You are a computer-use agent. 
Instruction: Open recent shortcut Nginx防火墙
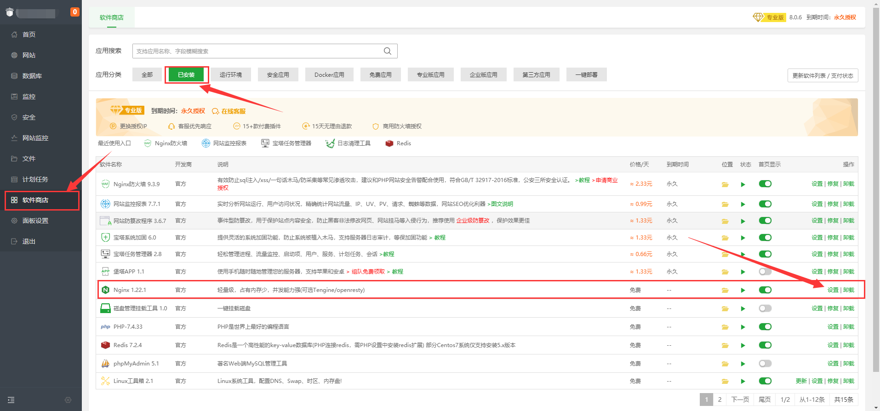166,143
